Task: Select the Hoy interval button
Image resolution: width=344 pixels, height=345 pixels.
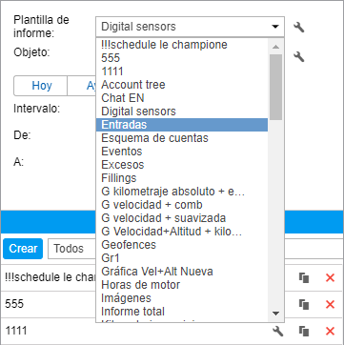Action: pos(42,86)
